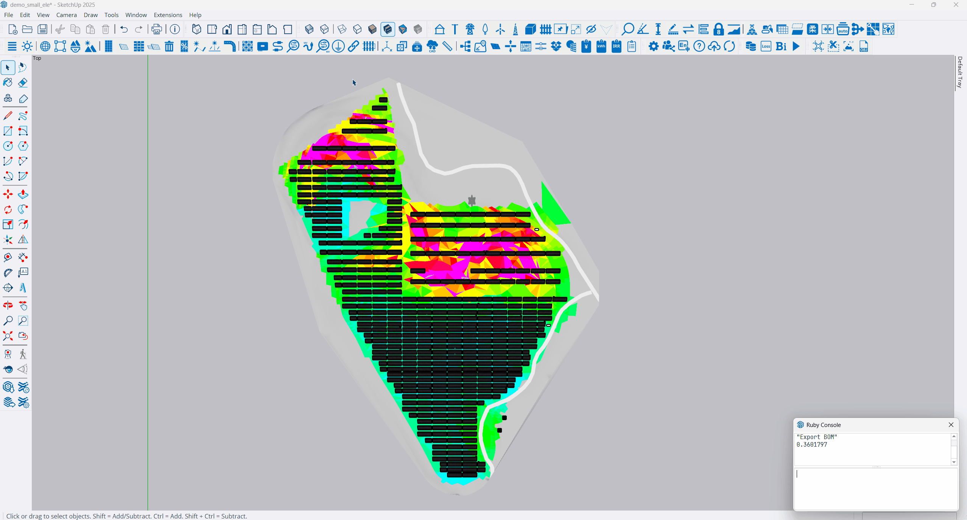The width and height of the screenshot is (967, 520).
Task: Close the Ruby Console window
Action: point(951,425)
